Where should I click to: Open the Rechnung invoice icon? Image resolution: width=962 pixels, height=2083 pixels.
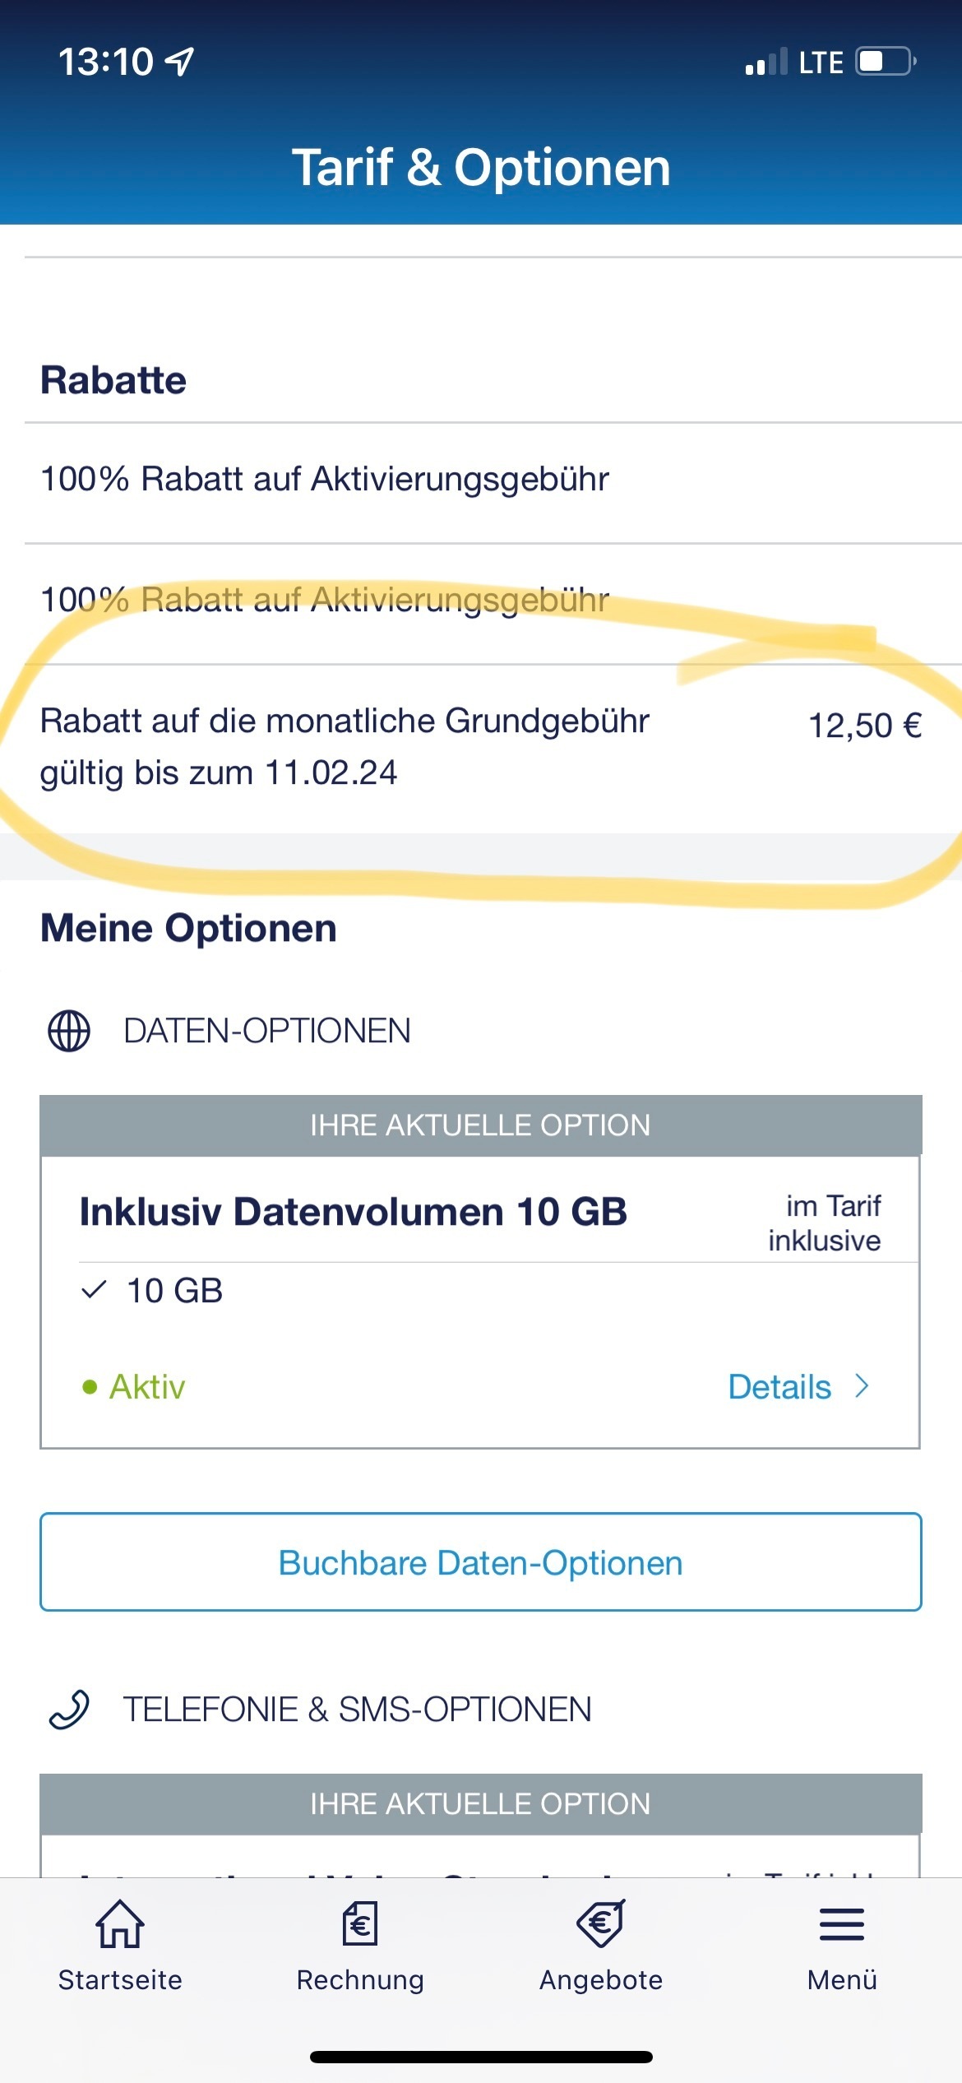(360, 1923)
